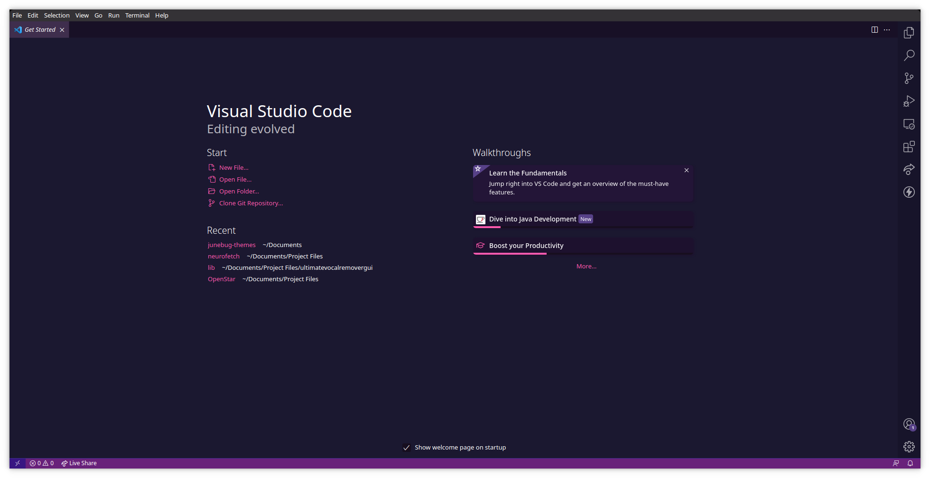Screen dimensions: 930x478
Task: Select the Get Started tab
Action: 39,30
